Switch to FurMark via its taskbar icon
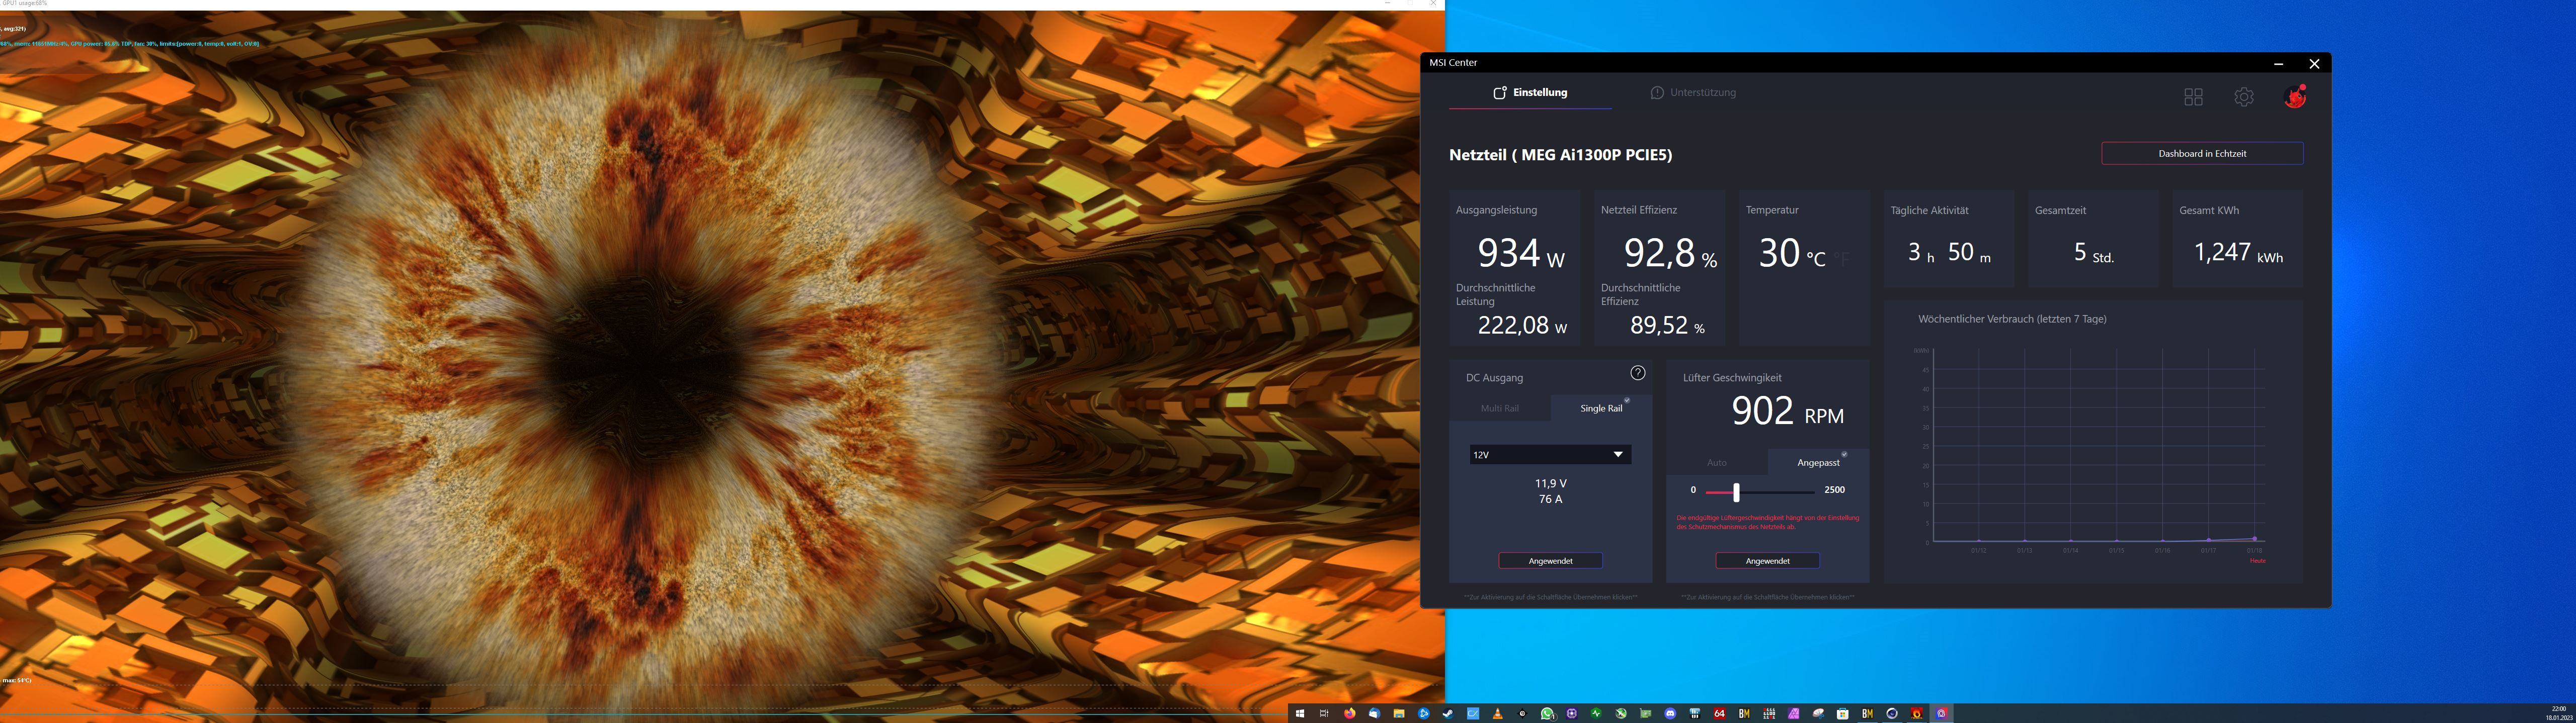The width and height of the screenshot is (2576, 723). point(1917,713)
